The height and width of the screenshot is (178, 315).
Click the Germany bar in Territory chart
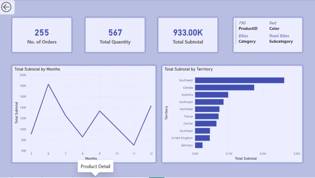click(199, 145)
